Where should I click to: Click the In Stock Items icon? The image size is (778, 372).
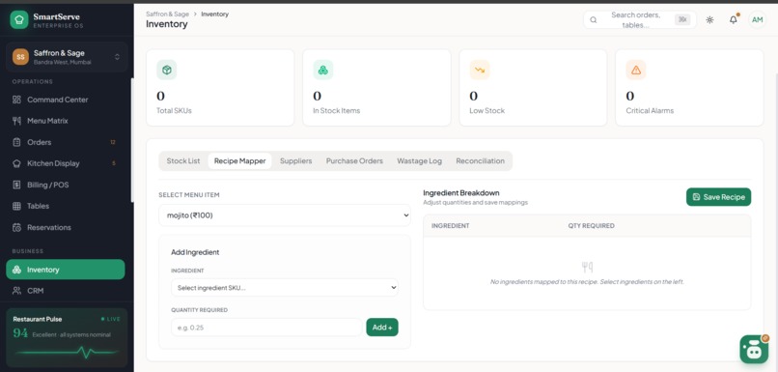point(323,70)
